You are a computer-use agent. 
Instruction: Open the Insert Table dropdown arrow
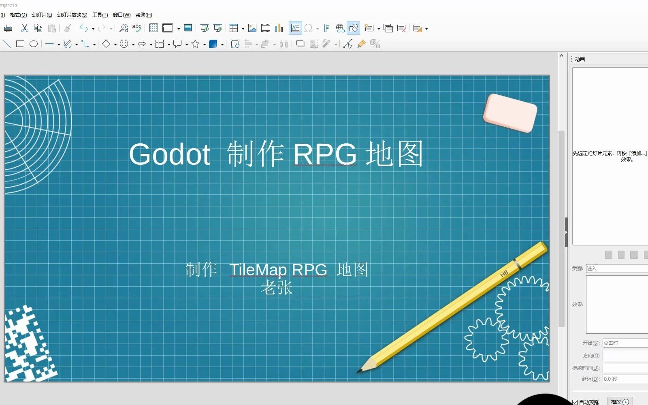click(243, 29)
